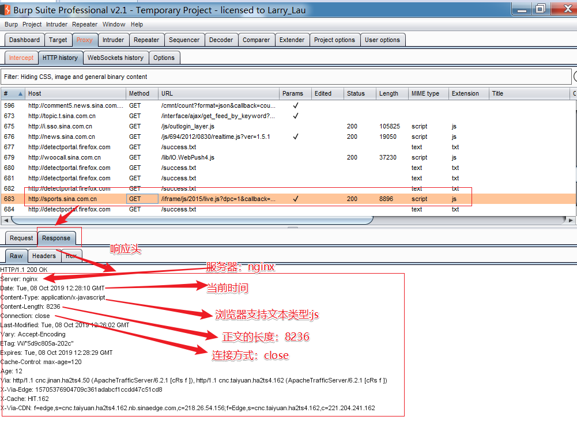Select row 679 woocall.sina.com.cn
This screenshot has height=424, width=577.
point(288,157)
